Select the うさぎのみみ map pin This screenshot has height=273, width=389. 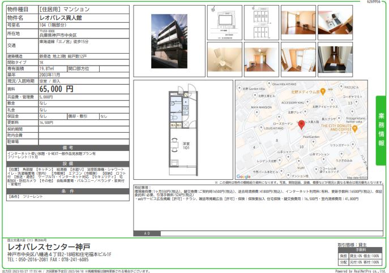(x=341, y=154)
